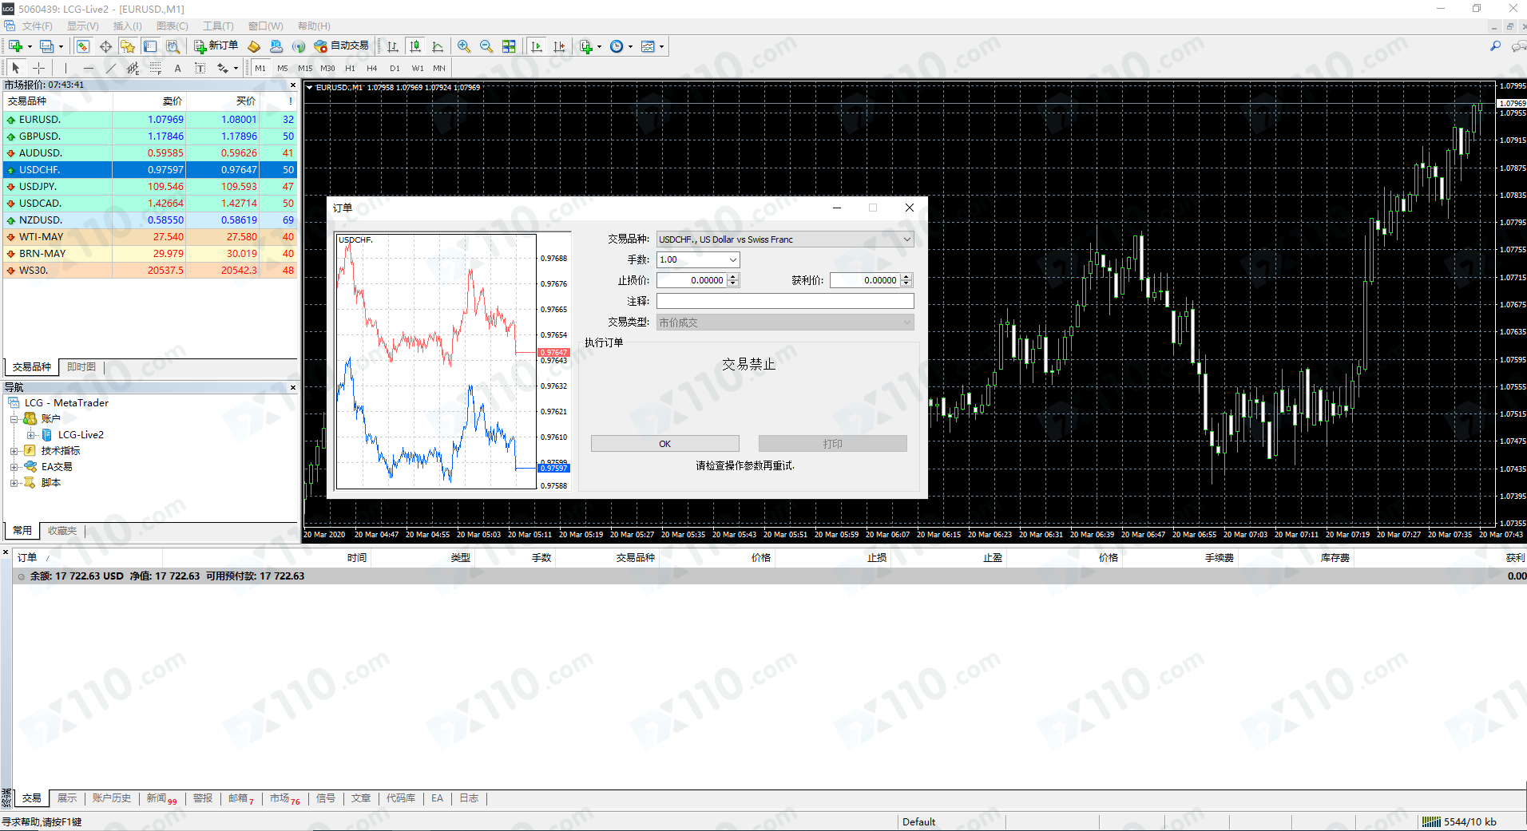Image resolution: width=1527 pixels, height=831 pixels.
Task: Select the text label A tool
Action: [x=177, y=68]
